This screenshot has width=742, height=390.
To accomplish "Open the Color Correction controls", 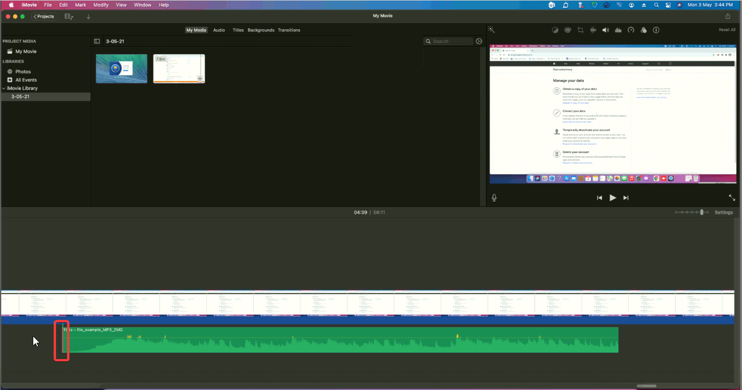I will pyautogui.click(x=568, y=29).
